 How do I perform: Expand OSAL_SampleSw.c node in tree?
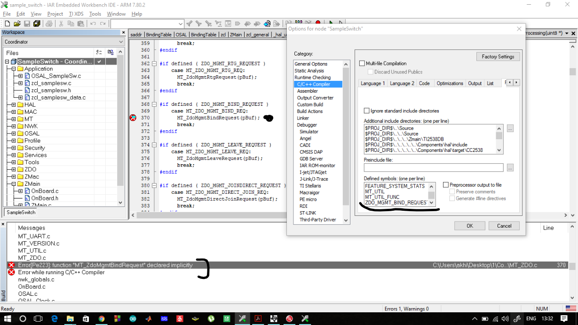click(x=21, y=76)
